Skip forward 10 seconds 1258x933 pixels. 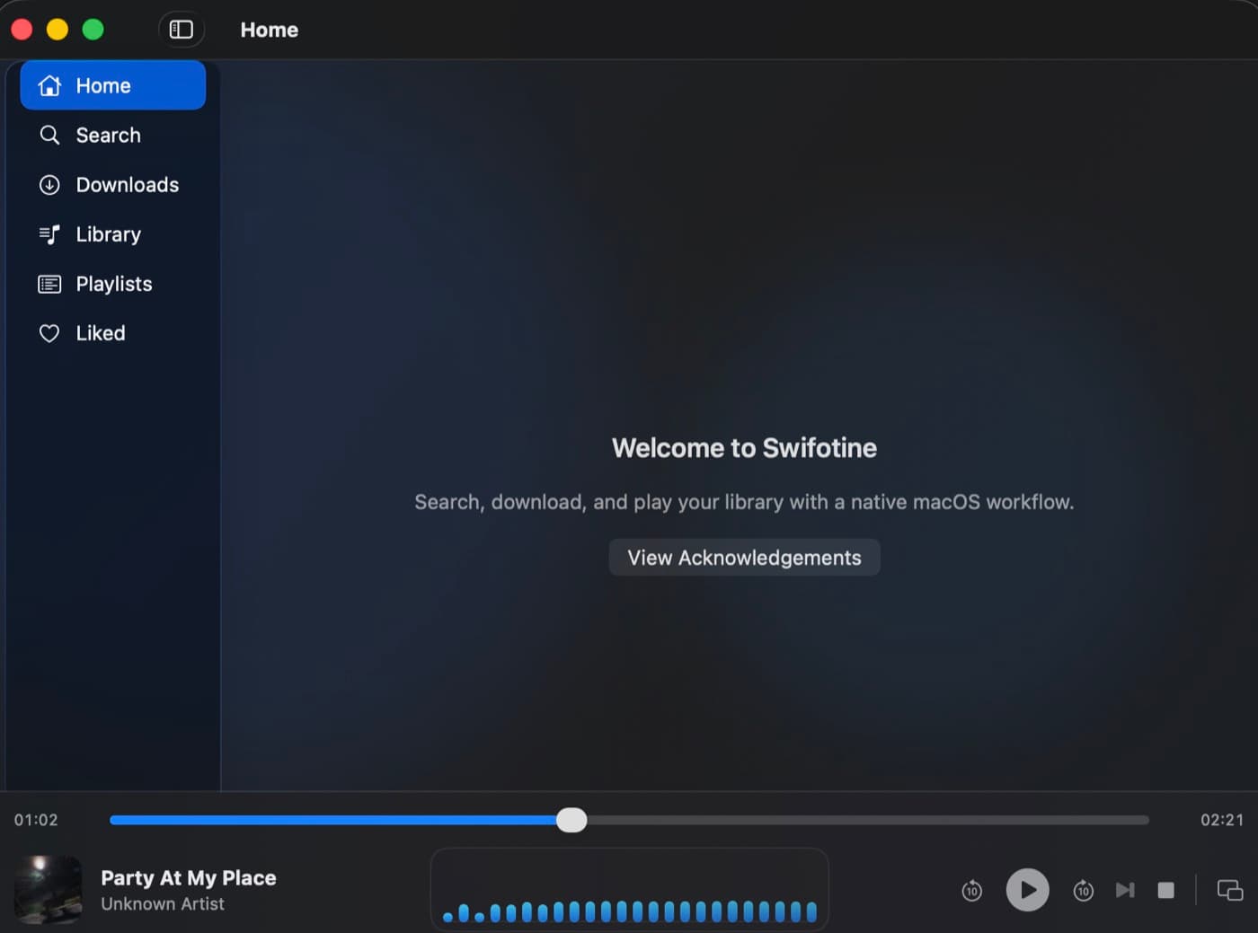1083,890
